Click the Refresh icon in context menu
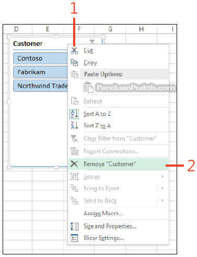This screenshot has width=197, height=257. coord(74,101)
